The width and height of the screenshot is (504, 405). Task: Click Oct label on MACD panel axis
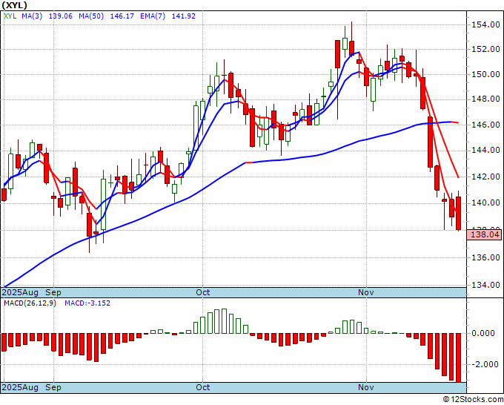202,387
